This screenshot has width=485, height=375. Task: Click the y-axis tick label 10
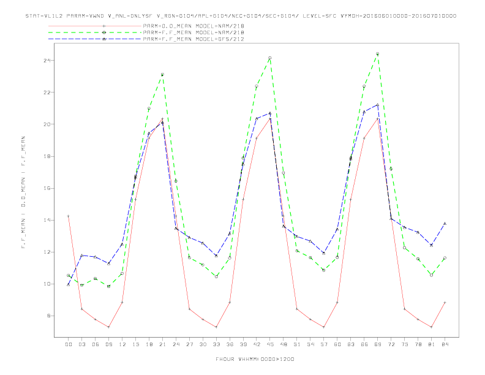click(x=47, y=284)
